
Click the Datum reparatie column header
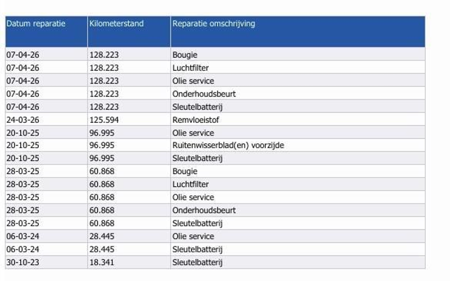coord(46,31)
